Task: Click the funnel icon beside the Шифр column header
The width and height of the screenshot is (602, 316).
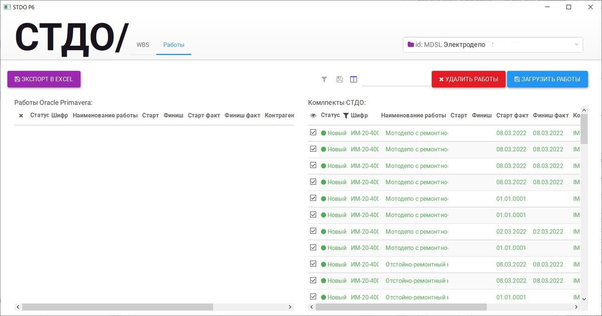Action: point(346,116)
